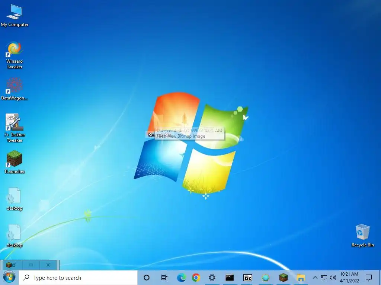This screenshot has height=285, width=381.
Task: Maximize the minimized window above Start
Action: (x=31, y=265)
